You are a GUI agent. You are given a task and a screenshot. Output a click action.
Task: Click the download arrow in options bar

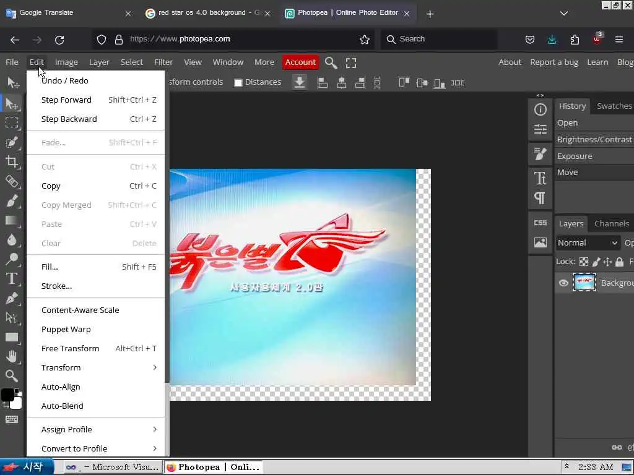[x=300, y=82]
